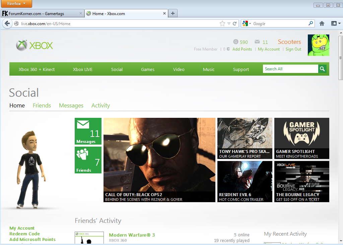Image resolution: width=343 pixels, height=245 pixels.
Task: Switch to ForumKorner.com Gamertags tab
Action: (42, 13)
